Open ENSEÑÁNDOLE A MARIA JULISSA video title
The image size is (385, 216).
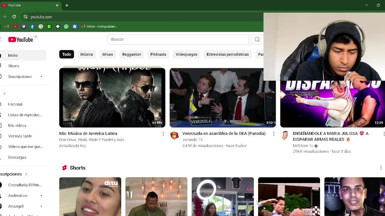pyautogui.click(x=331, y=136)
